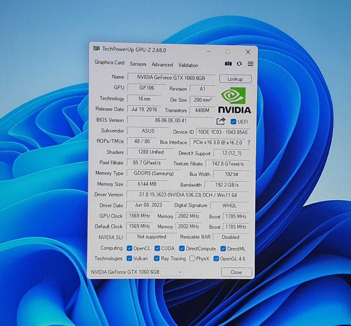Click the Pixel Fillrate 85.7 GPixel/s

point(147,163)
